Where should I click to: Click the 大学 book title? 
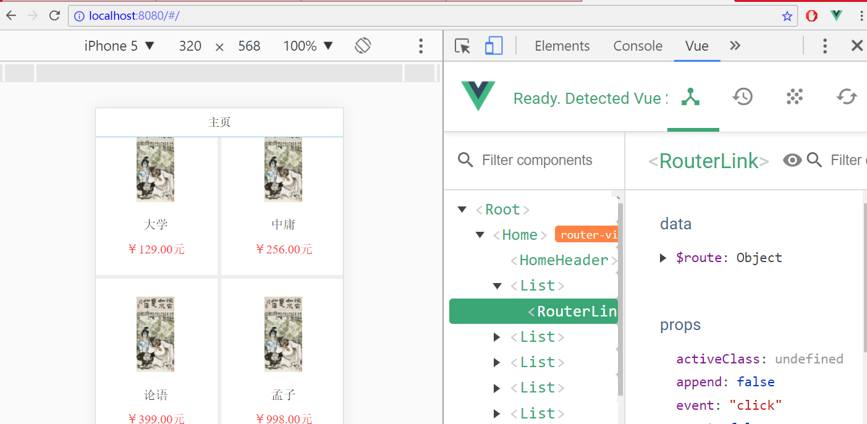tap(156, 224)
